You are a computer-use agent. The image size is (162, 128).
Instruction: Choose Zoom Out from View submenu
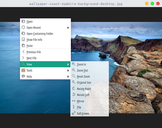(90, 71)
